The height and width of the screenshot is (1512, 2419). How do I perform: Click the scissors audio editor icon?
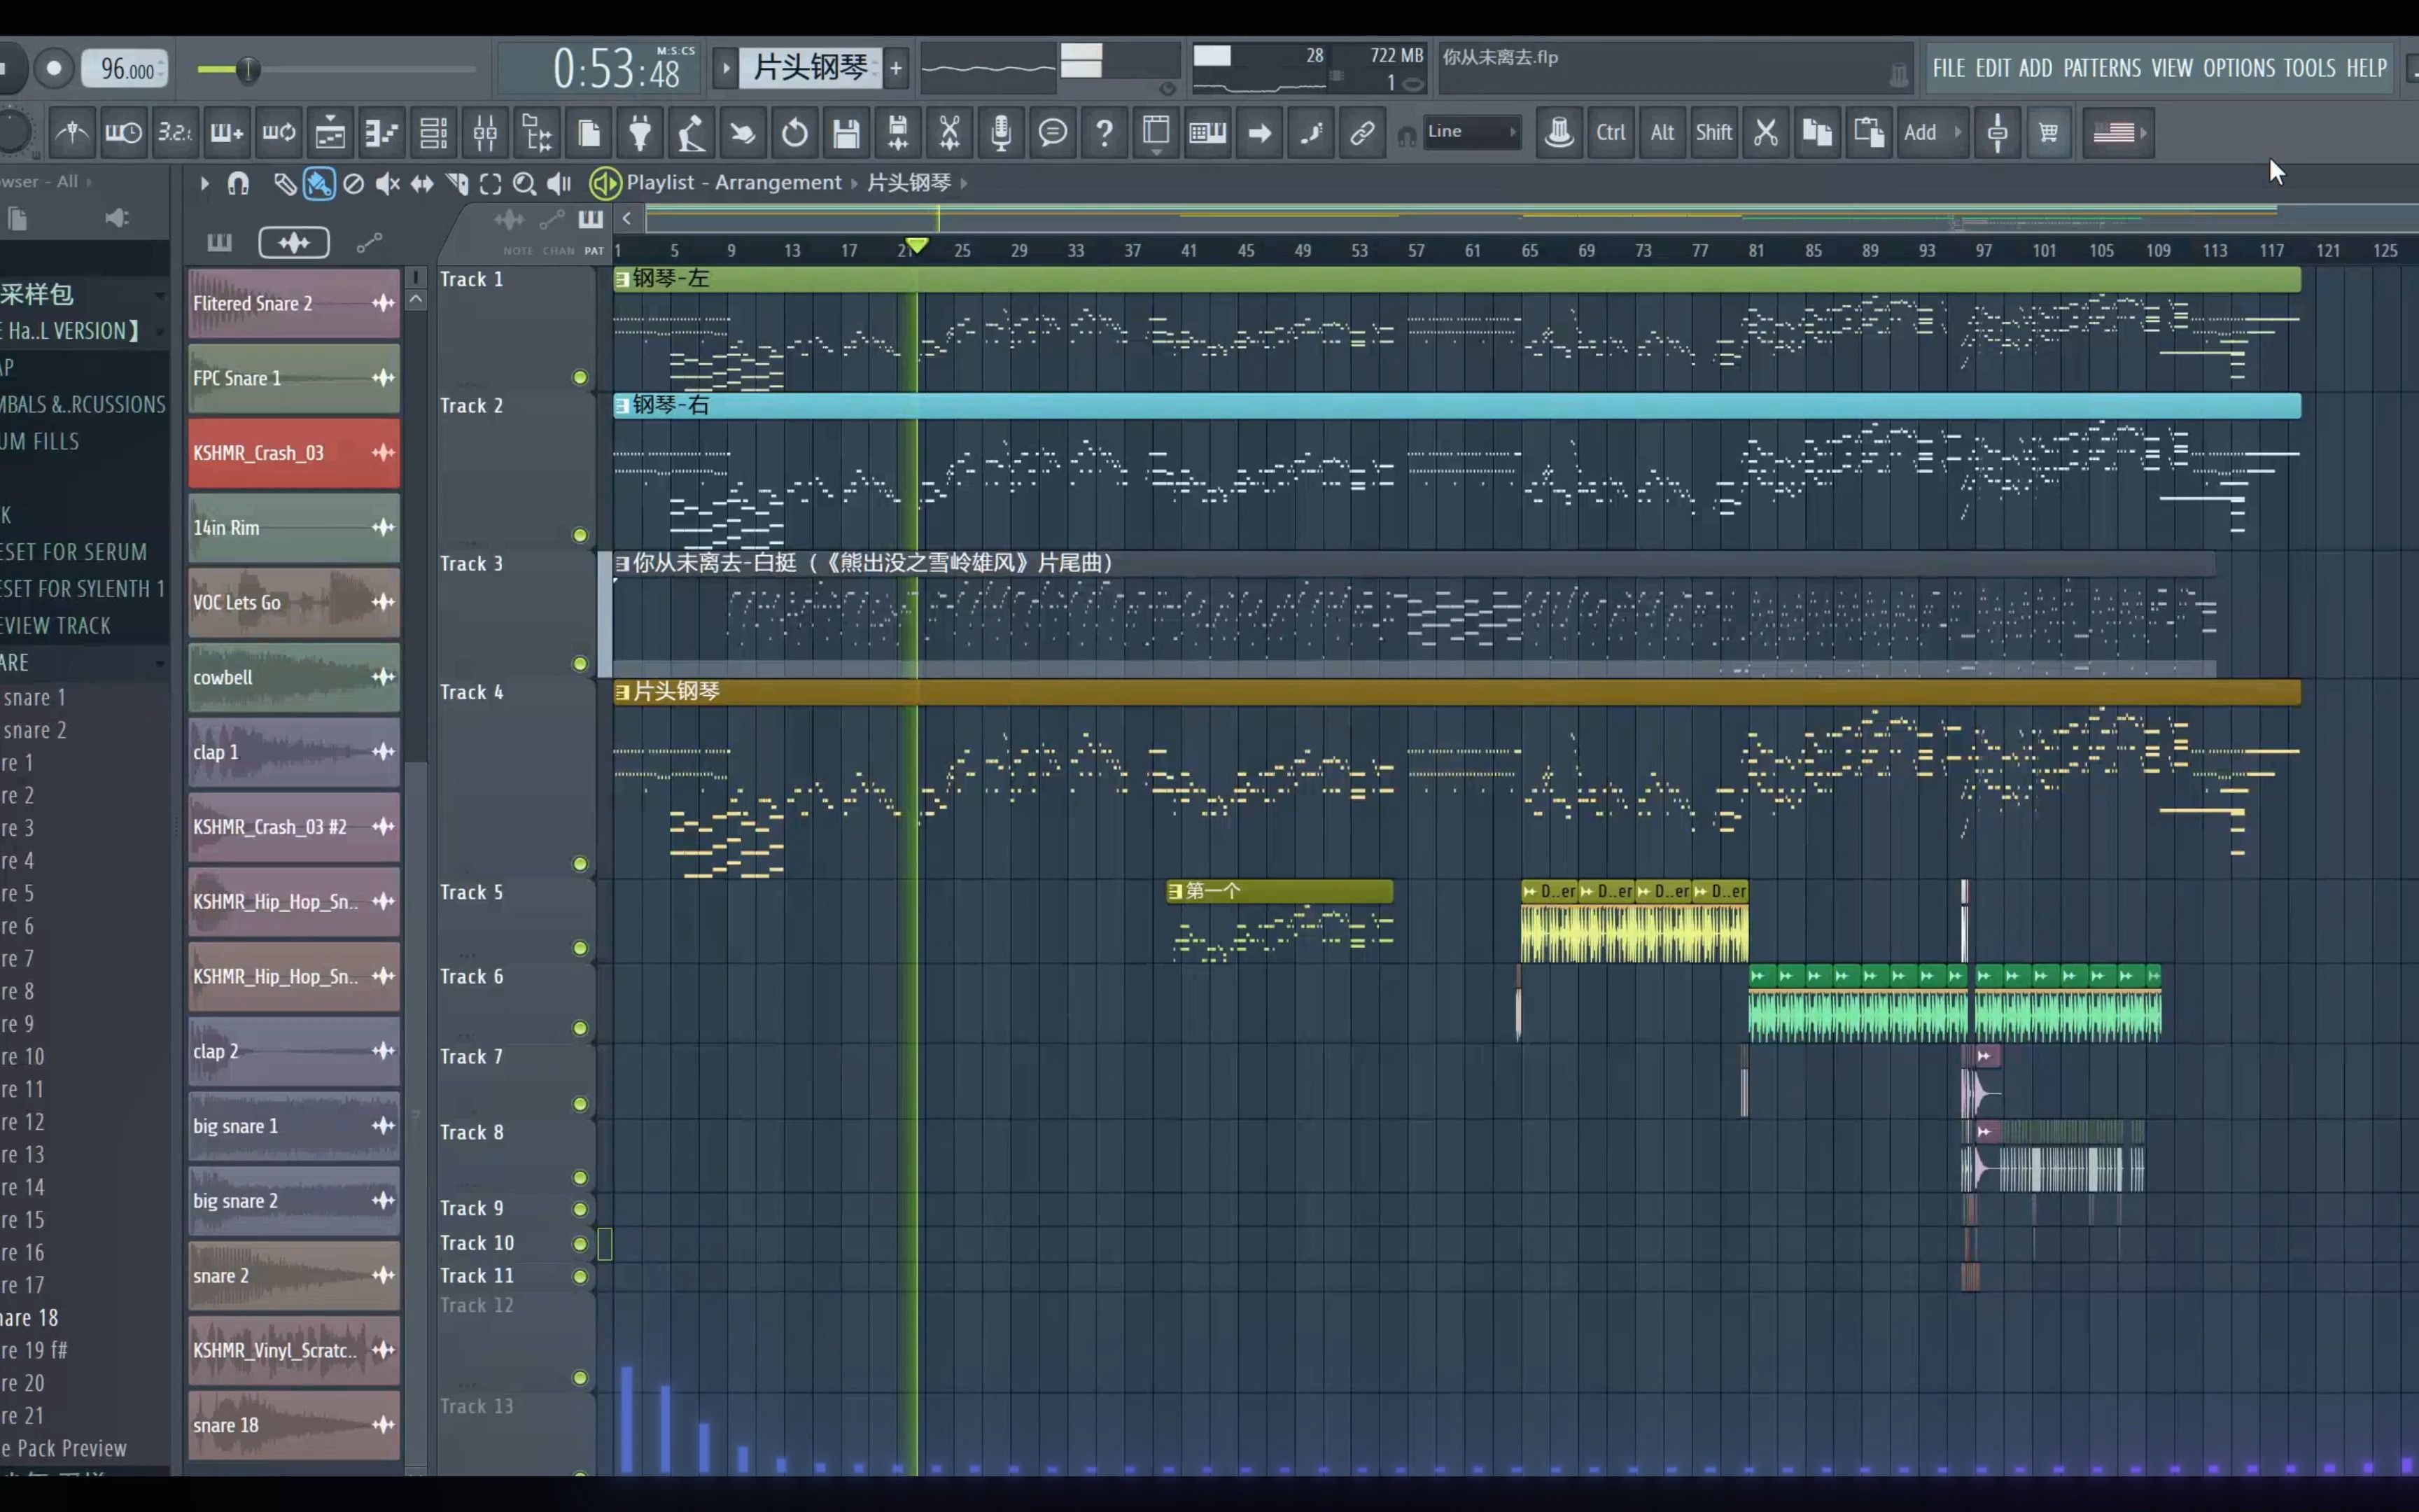click(x=950, y=132)
